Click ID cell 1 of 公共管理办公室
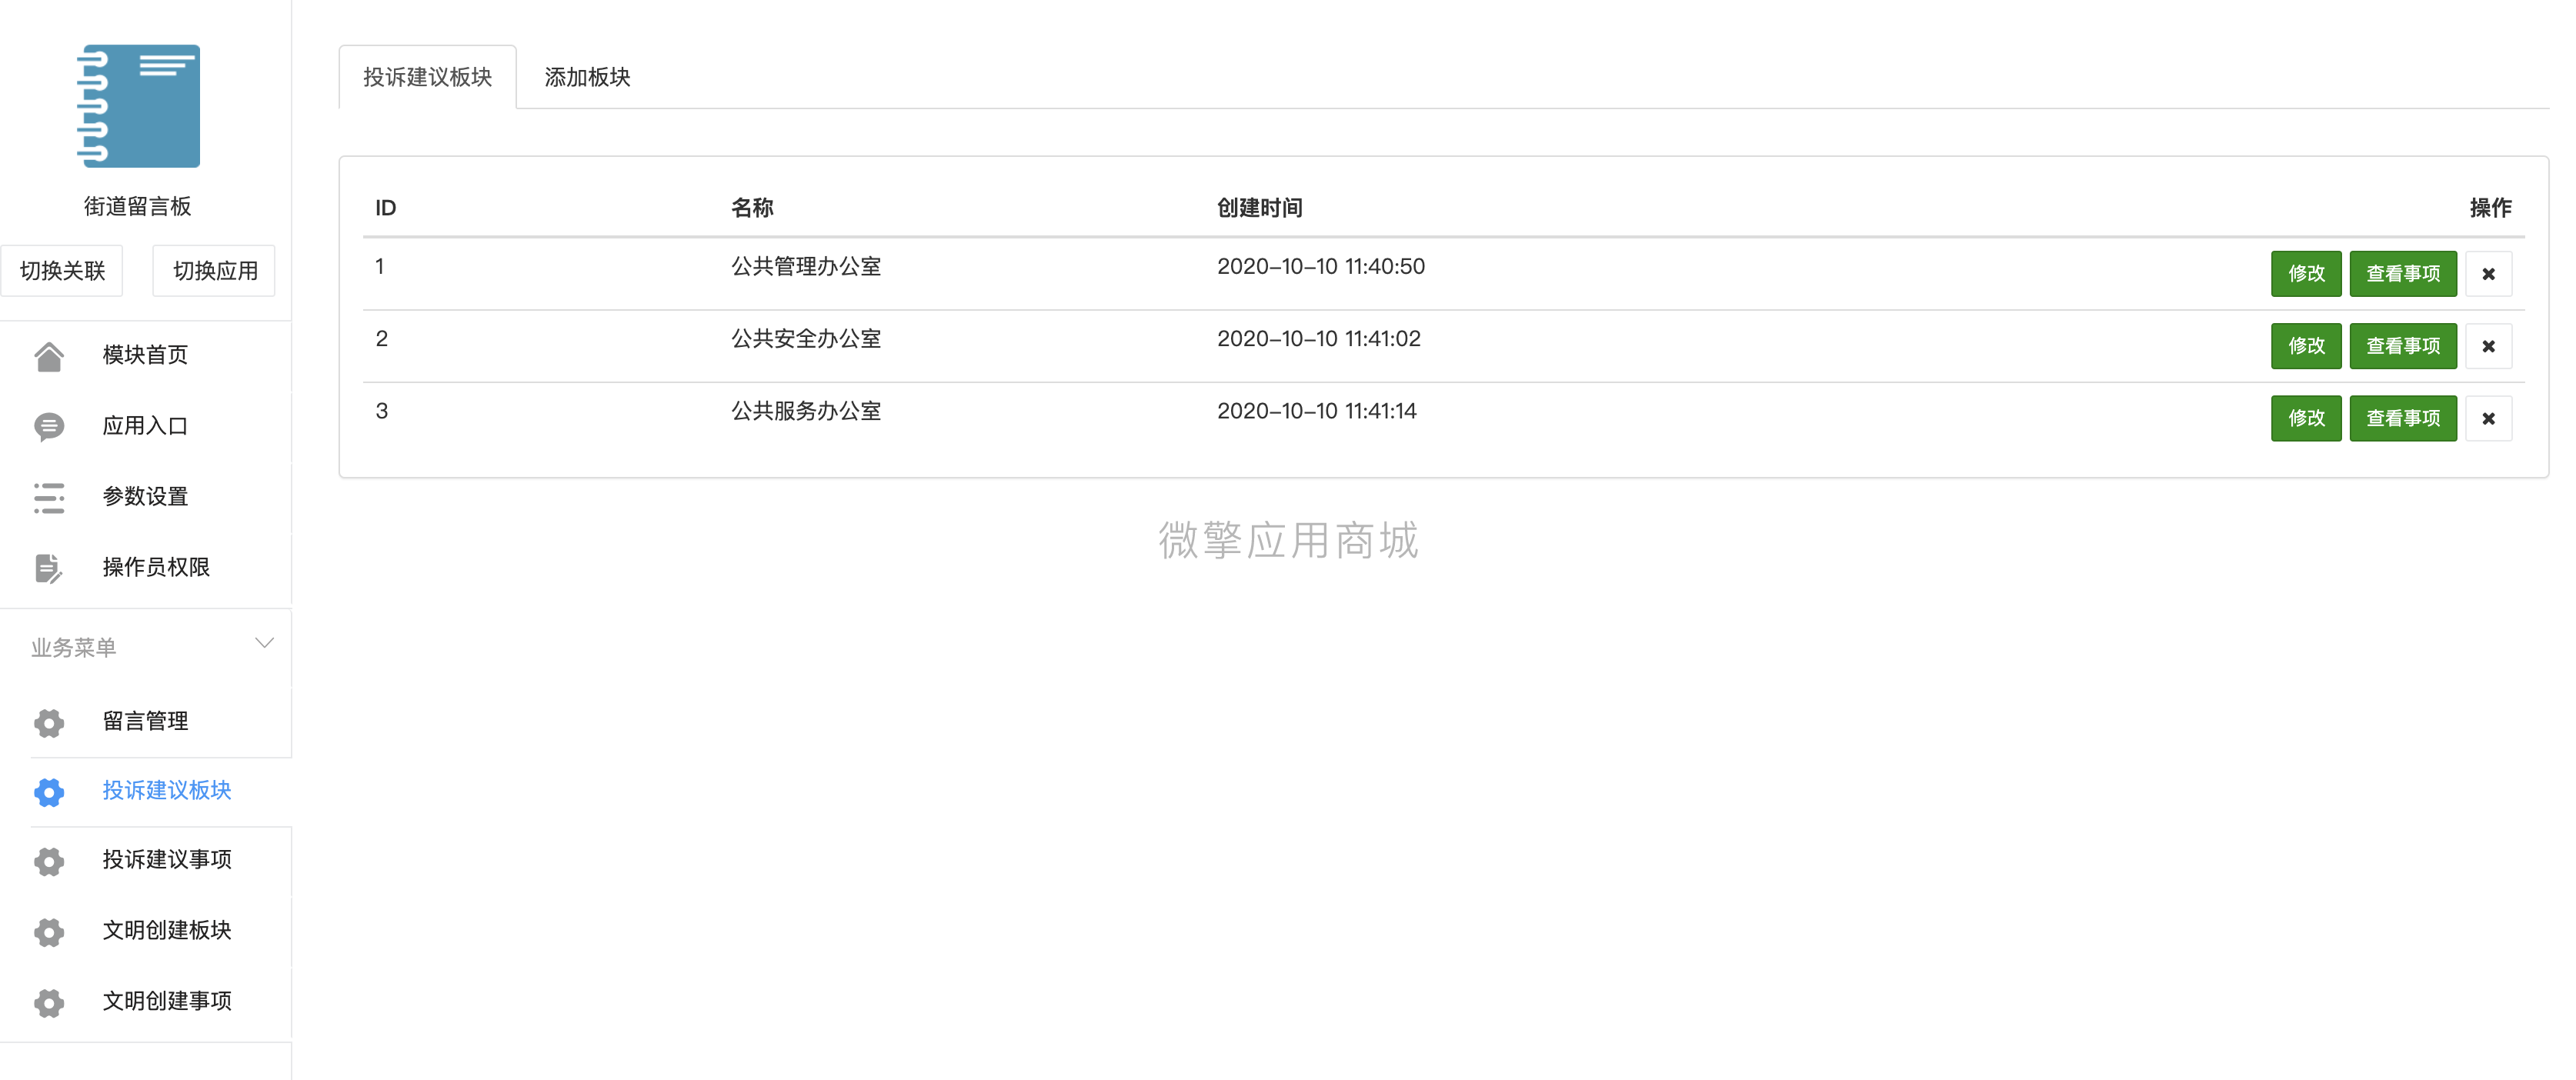This screenshot has height=1080, width=2576. point(380,267)
